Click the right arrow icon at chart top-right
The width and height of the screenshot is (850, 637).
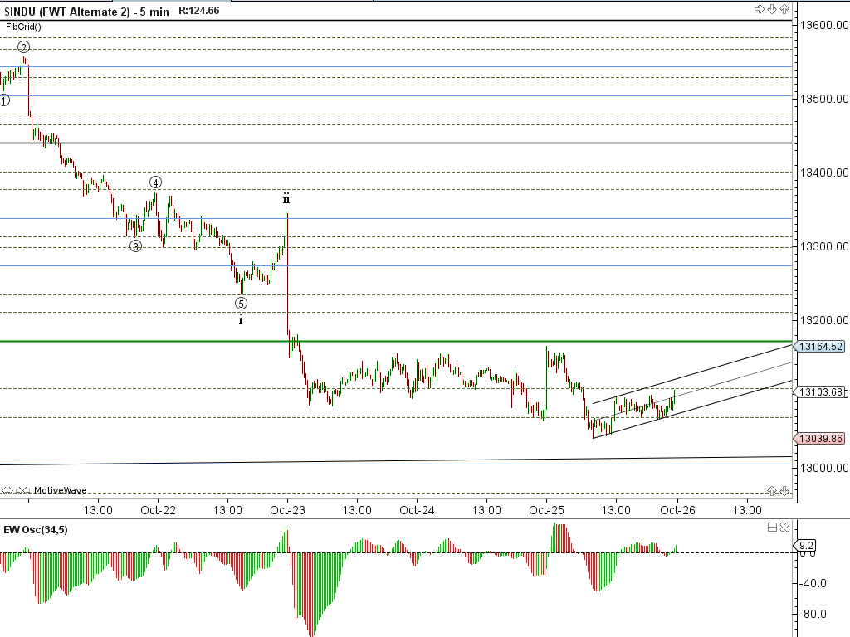click(x=759, y=9)
